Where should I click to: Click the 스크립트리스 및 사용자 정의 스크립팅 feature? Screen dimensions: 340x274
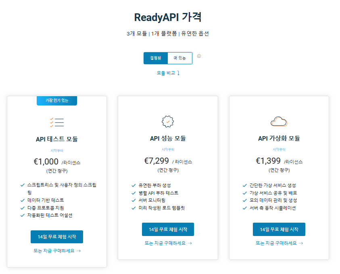62,189
